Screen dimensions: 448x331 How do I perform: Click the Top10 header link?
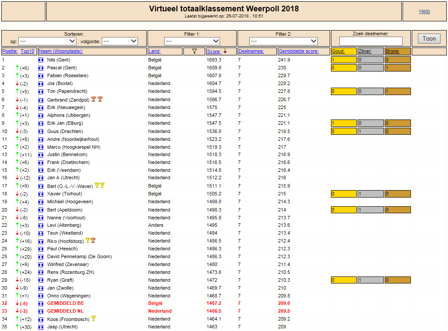[x=28, y=51]
